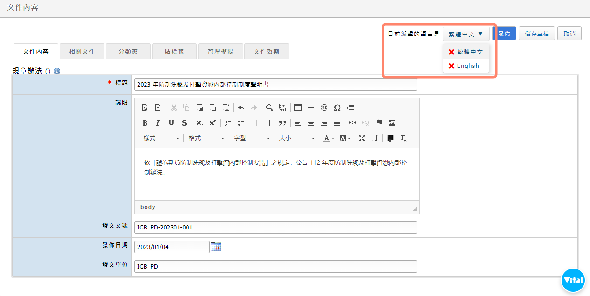Screen dimensions: 590x296
Task: Switch to the 相關文件 tab
Action: (x=82, y=51)
